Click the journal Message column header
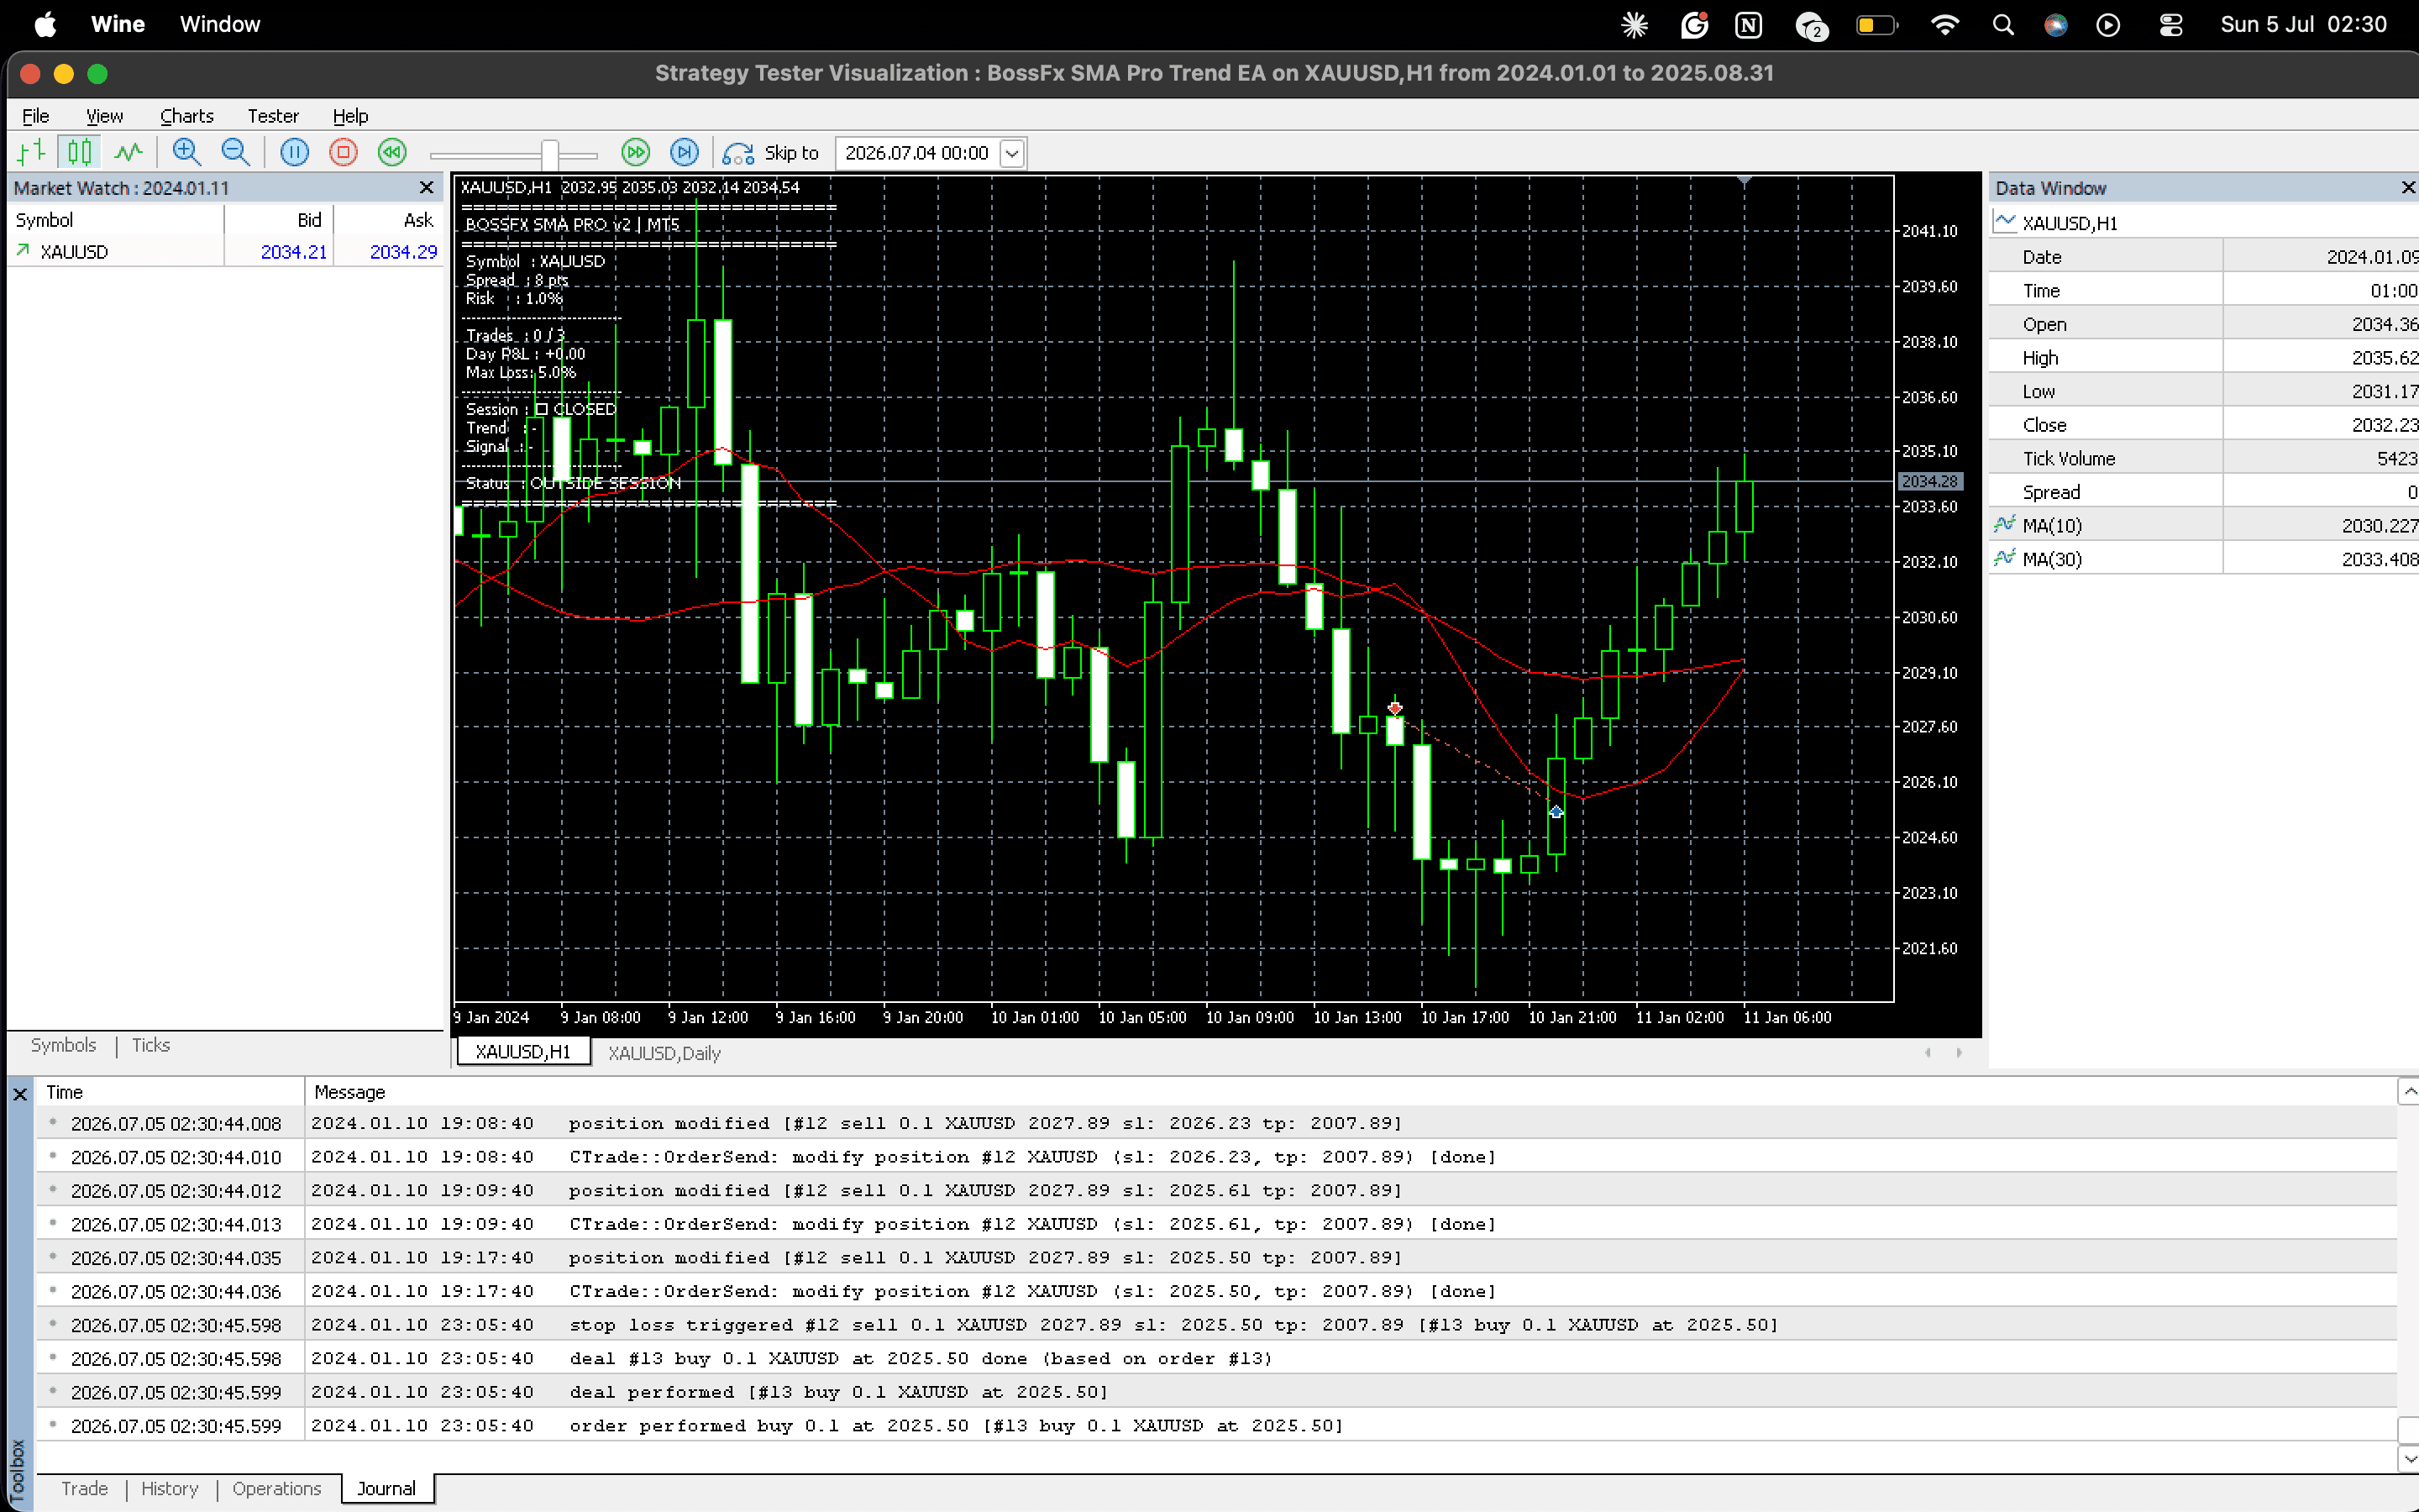 tap(1351, 1092)
